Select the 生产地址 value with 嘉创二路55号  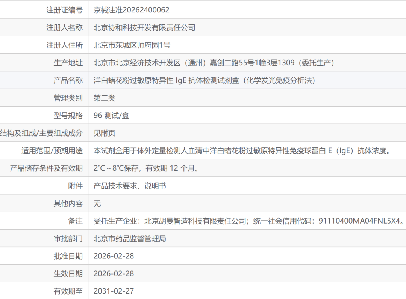coord(214,63)
